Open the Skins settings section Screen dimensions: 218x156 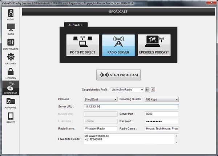pyautogui.click(x=11, y=30)
